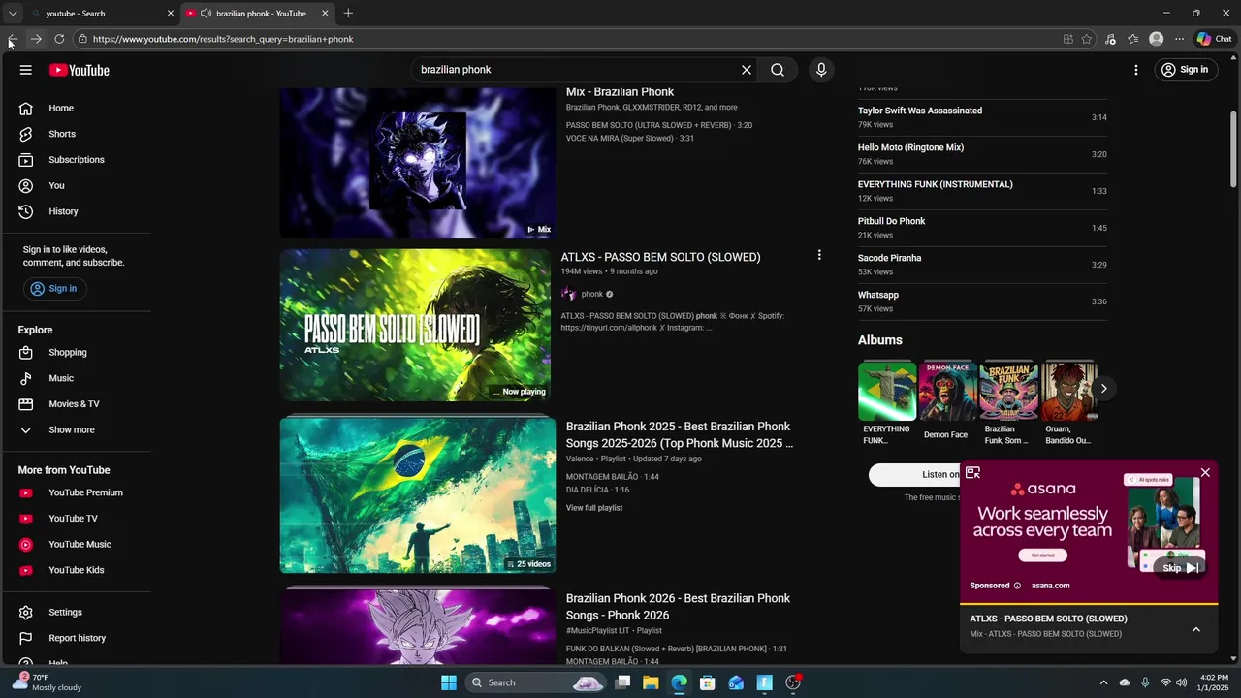Play Sacode Piranha track
Screen dimensions: 1241x698
coord(982,265)
